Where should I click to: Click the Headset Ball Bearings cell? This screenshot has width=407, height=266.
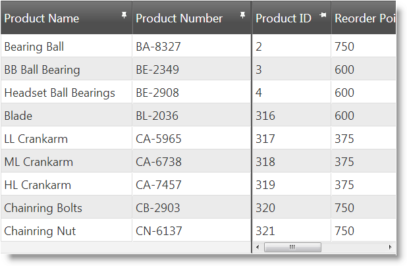click(59, 93)
